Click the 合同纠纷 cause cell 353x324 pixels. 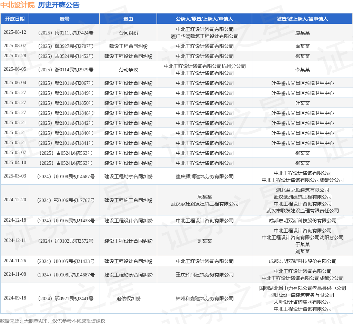[128, 33]
